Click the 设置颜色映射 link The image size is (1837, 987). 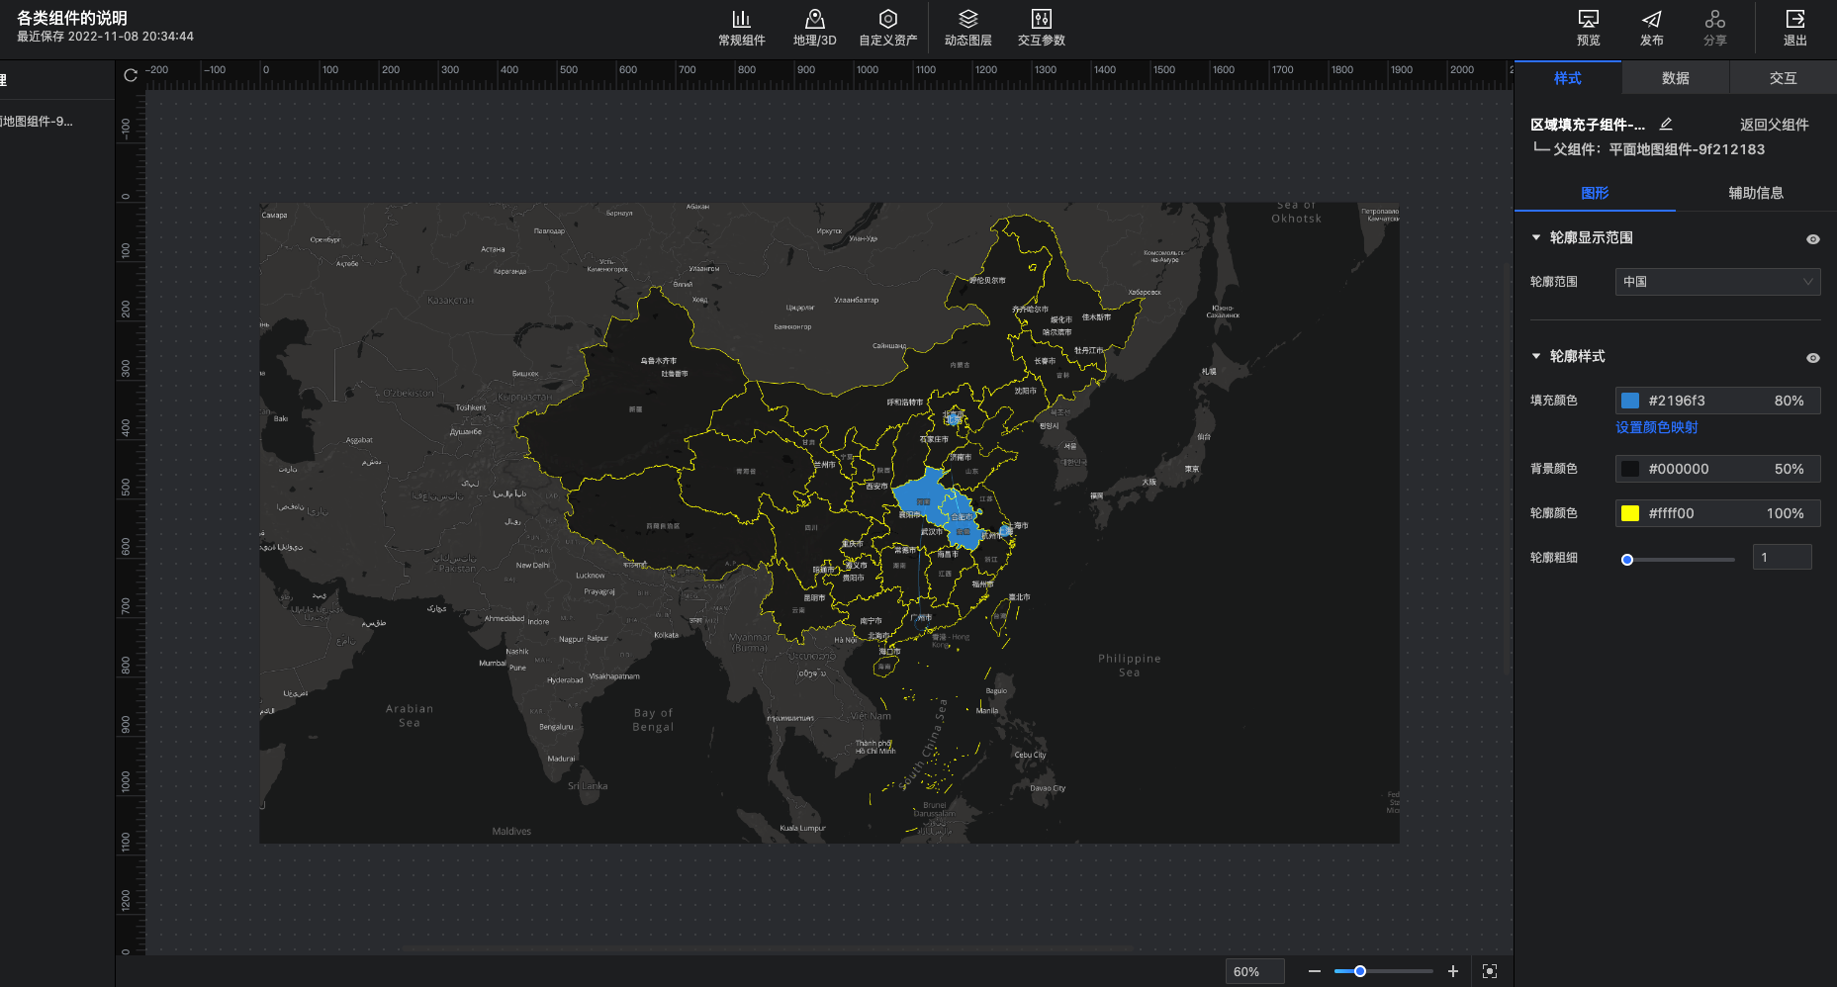click(1656, 427)
